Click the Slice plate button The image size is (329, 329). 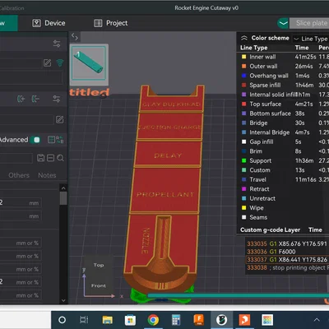312,23
